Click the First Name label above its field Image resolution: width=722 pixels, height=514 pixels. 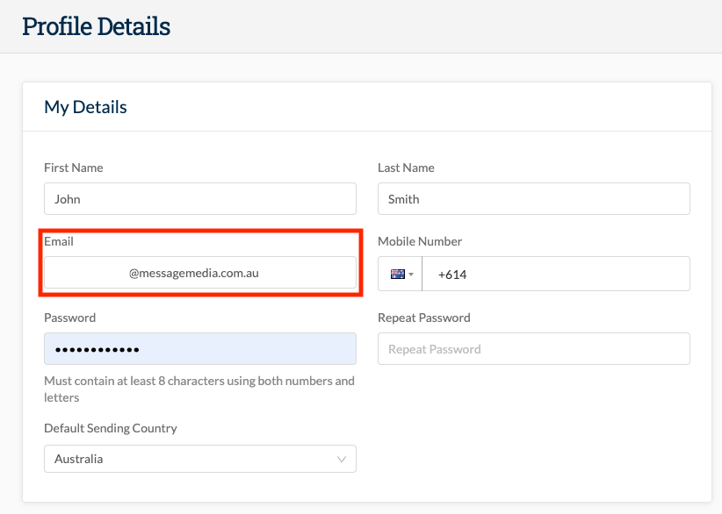73,168
